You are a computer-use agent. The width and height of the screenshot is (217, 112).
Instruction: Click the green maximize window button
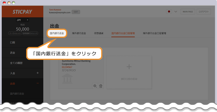coord(14,3)
